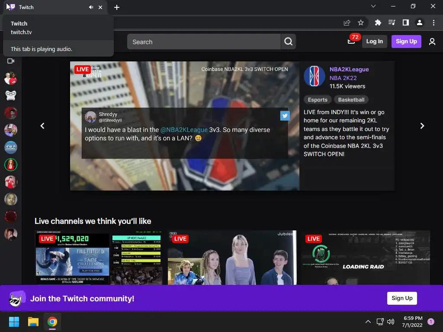Open the bottom sidebar channel avatar
This screenshot has width=443, height=332.
(11, 234)
